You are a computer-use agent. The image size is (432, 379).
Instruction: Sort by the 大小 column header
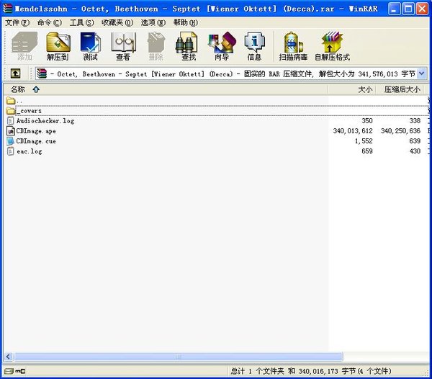pyautogui.click(x=351, y=89)
